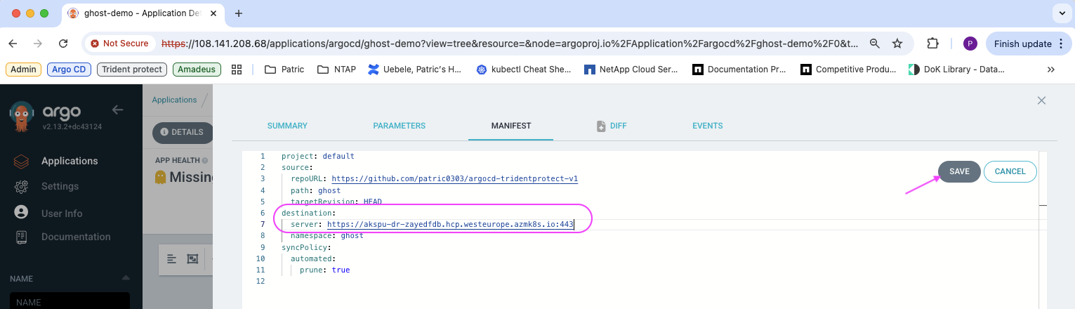The image size is (1075, 309).
Task: Open the Uebele, Patric's Confluence bookmark
Action: pyautogui.click(x=414, y=70)
